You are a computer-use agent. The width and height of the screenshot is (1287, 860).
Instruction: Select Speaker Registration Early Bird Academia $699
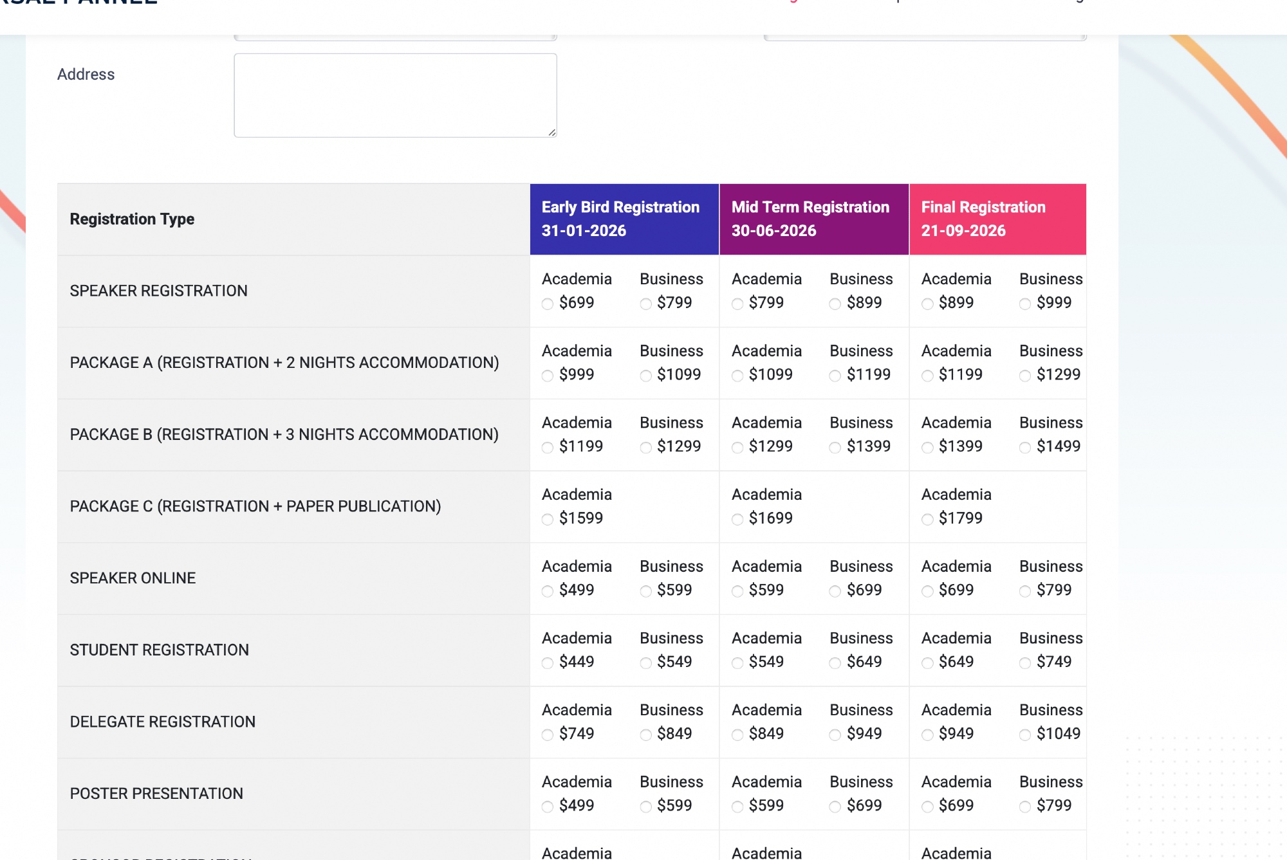(x=548, y=304)
